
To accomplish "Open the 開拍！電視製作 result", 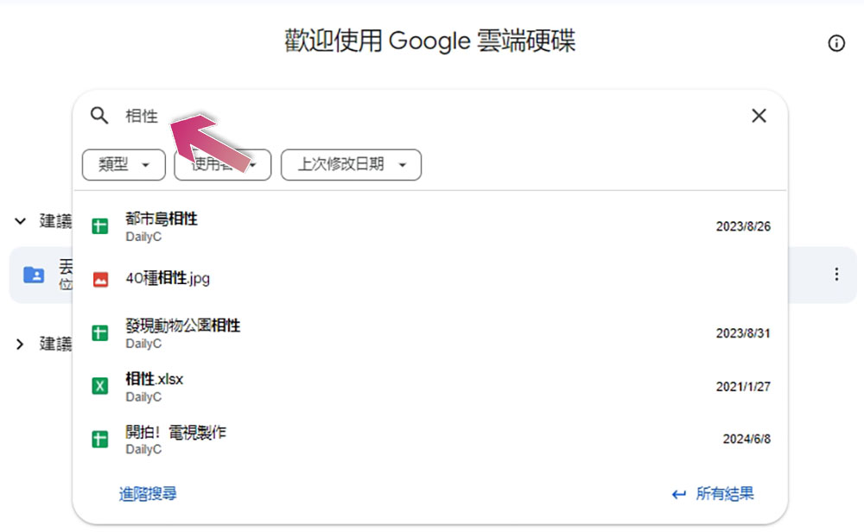I will point(429,440).
